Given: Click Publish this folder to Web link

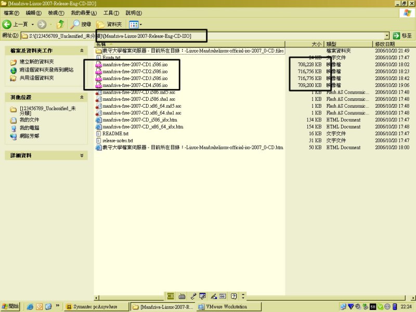Looking at the screenshot, I should click(46, 70).
